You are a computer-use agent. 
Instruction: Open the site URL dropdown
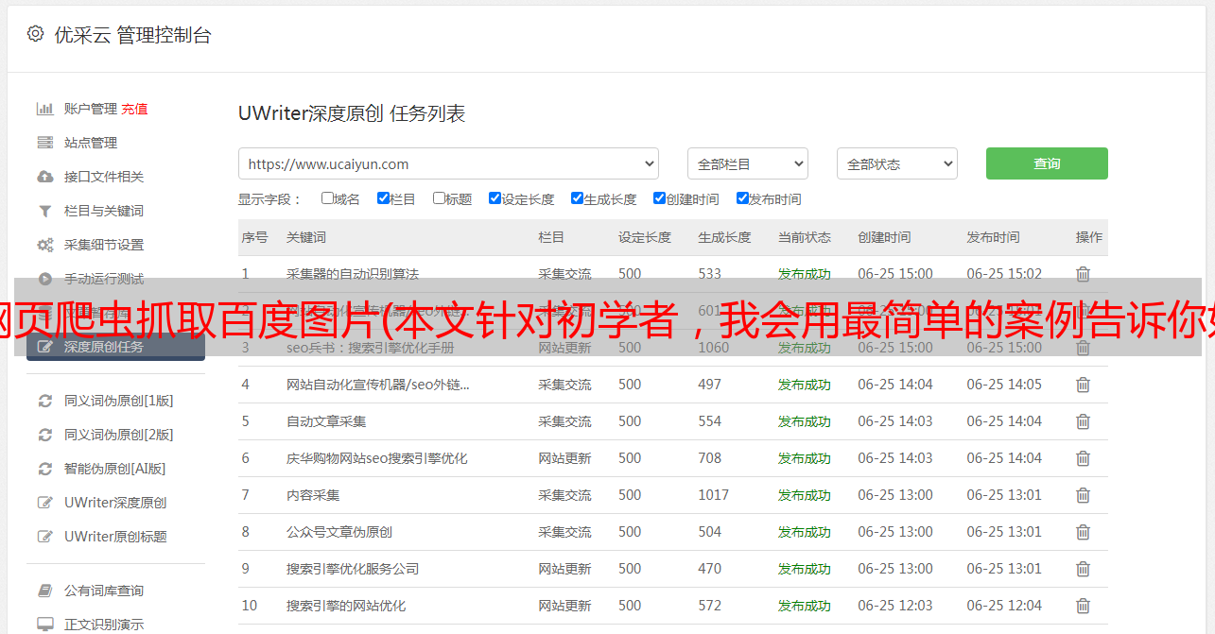[448, 163]
